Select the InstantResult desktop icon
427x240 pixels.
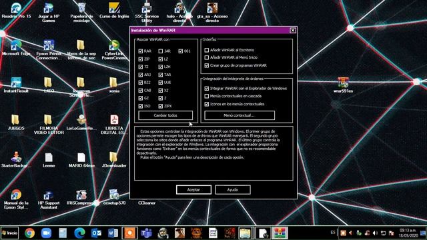(16, 85)
